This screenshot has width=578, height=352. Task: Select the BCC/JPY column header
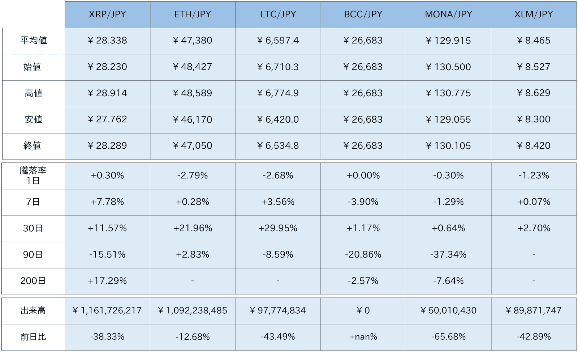363,14
